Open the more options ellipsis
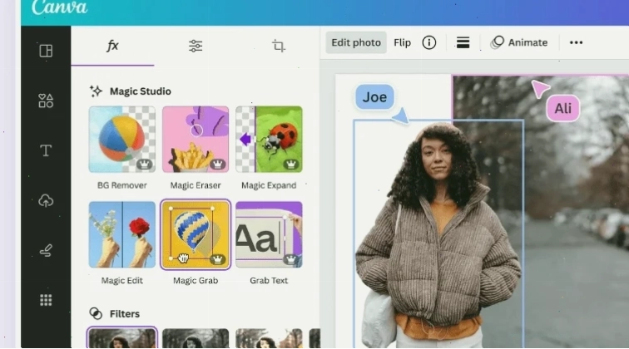629x349 pixels. tap(576, 42)
